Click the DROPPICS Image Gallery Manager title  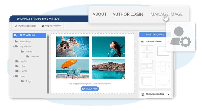[x=38, y=19]
